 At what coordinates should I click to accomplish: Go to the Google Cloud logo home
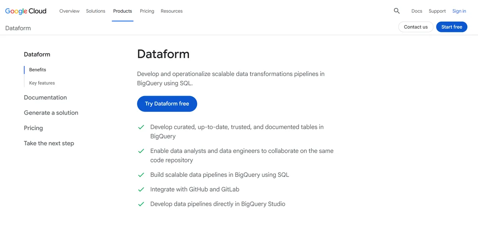26,11
